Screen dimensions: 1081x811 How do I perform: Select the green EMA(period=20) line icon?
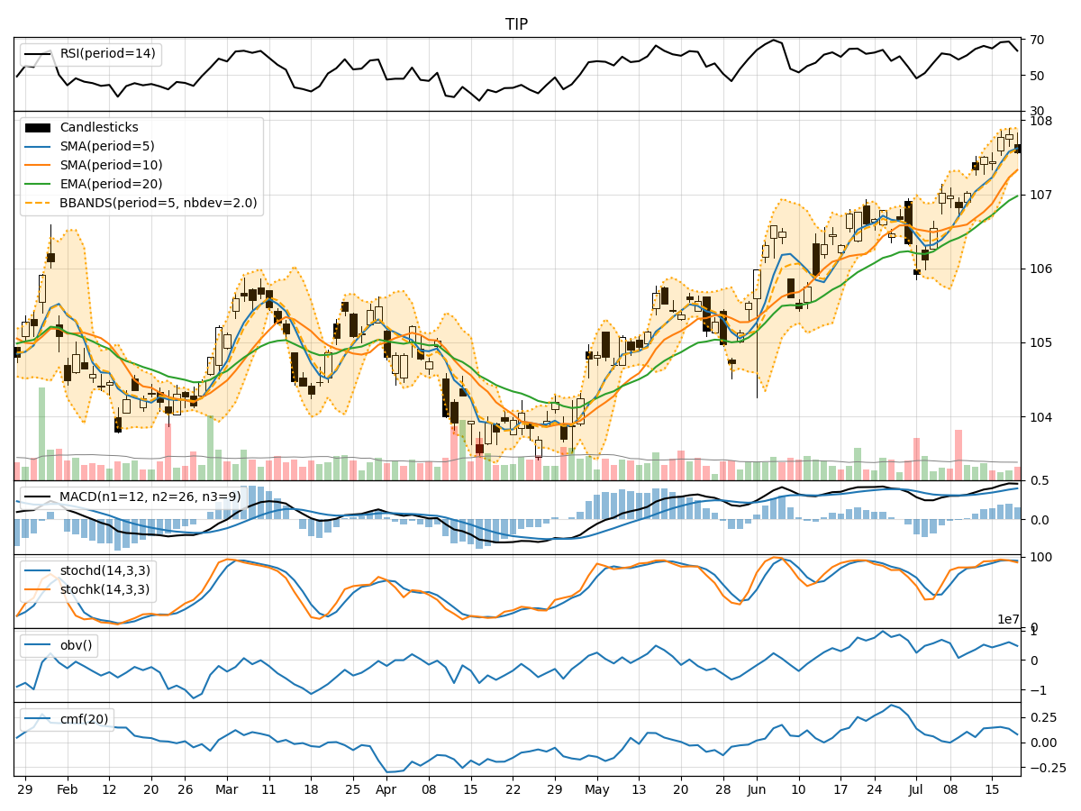(38, 184)
